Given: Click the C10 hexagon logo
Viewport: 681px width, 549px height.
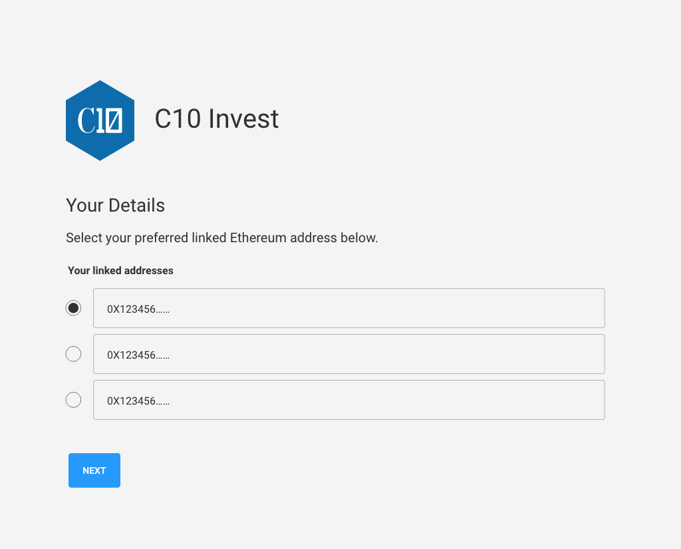Looking at the screenshot, I should [x=100, y=120].
